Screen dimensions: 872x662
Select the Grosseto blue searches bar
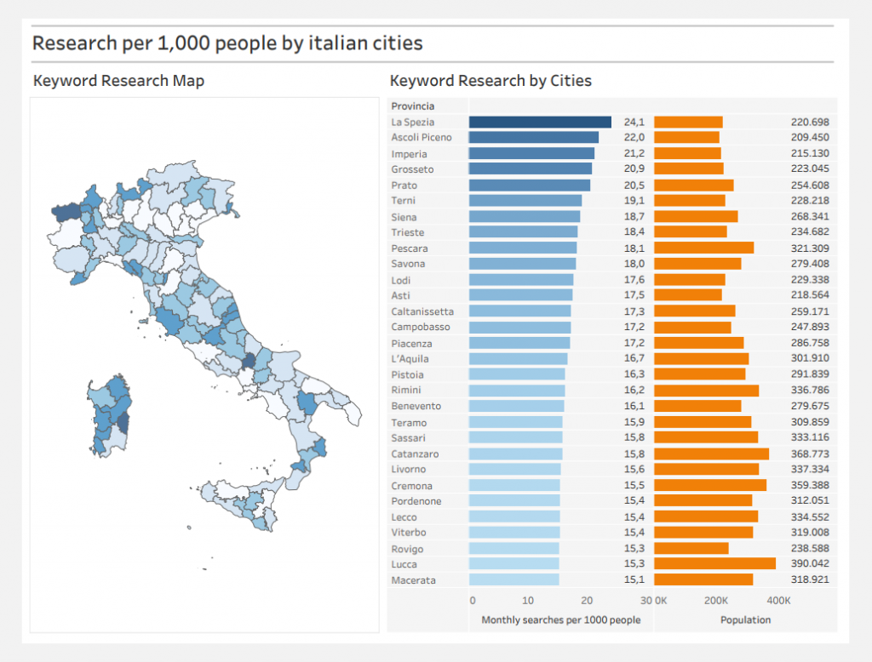[x=530, y=168]
